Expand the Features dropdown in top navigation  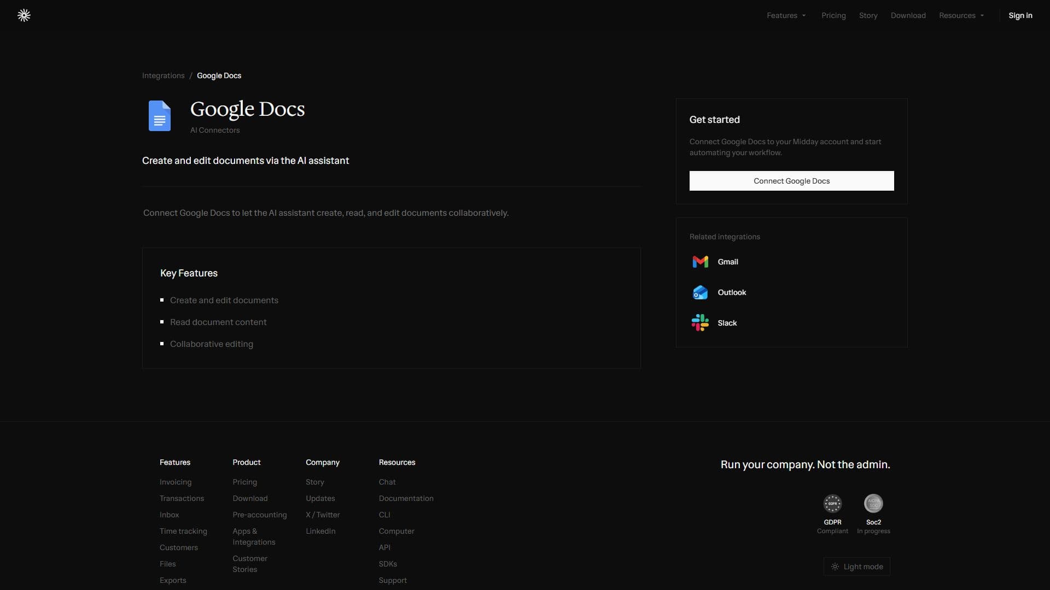click(x=786, y=15)
